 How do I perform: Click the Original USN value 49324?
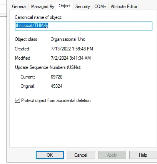pos(57,86)
